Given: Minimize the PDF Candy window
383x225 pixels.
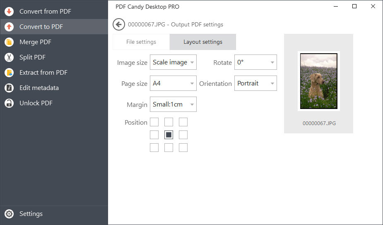Looking at the screenshot, I should [336, 7].
